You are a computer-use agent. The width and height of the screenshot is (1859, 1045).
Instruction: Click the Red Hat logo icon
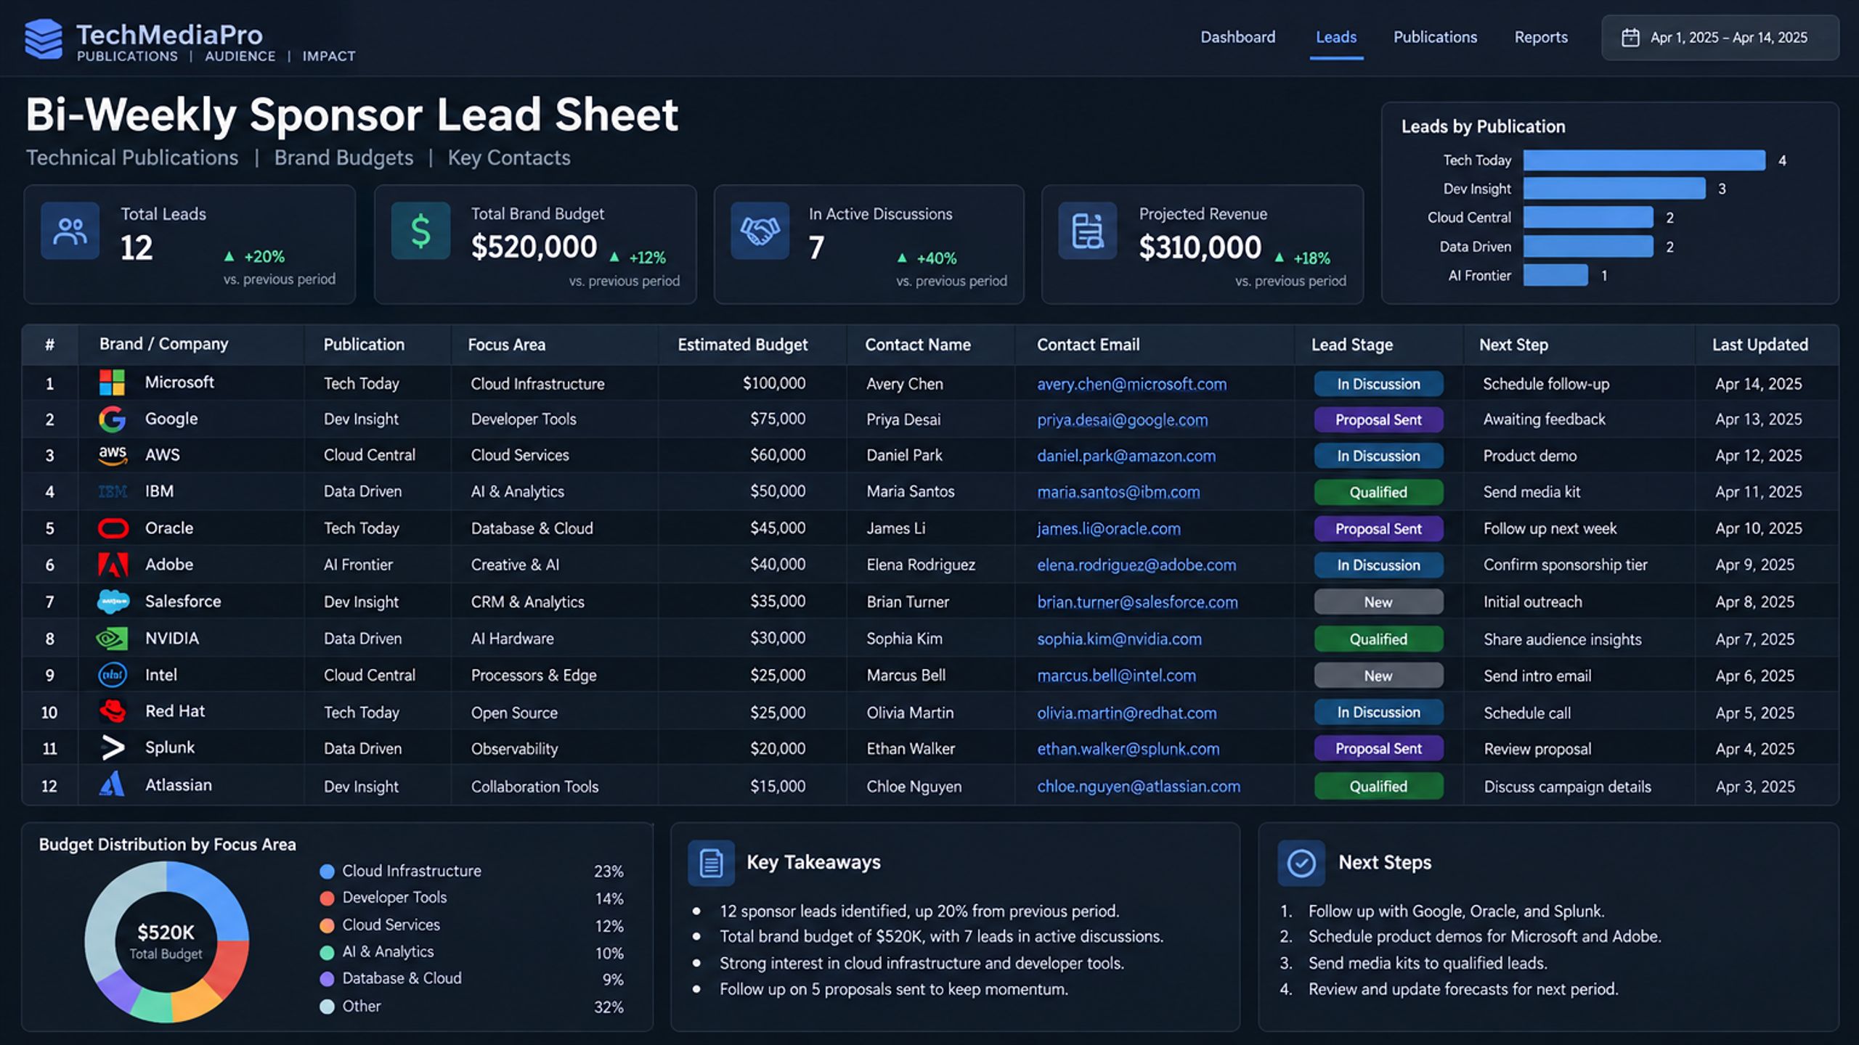coord(113,711)
